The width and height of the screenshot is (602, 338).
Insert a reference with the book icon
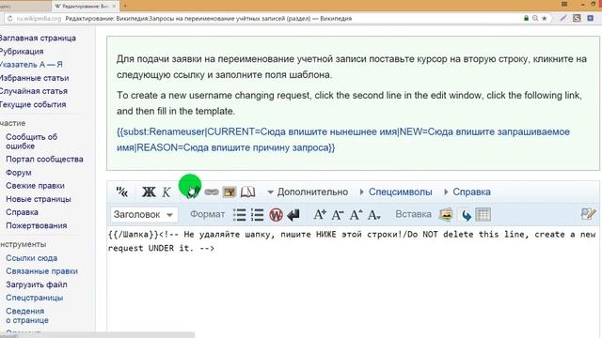[247, 192]
